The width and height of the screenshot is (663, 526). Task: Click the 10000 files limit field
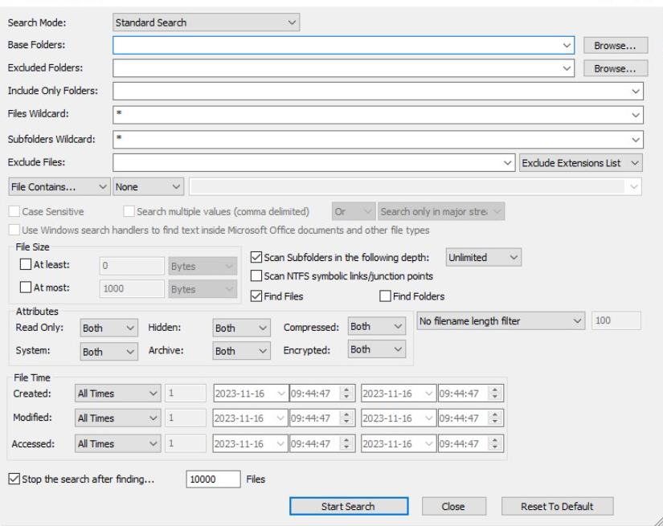click(x=213, y=479)
